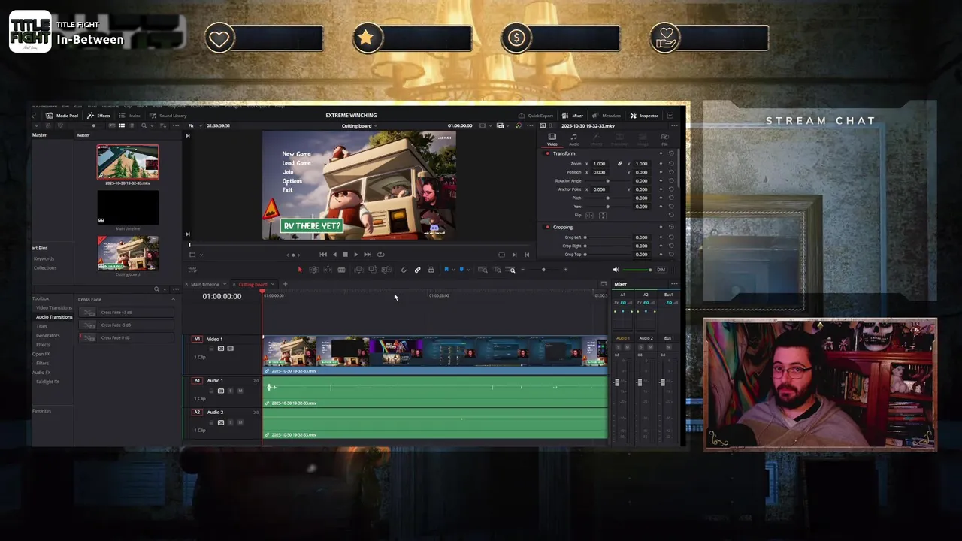Open the Index panel

click(x=129, y=116)
